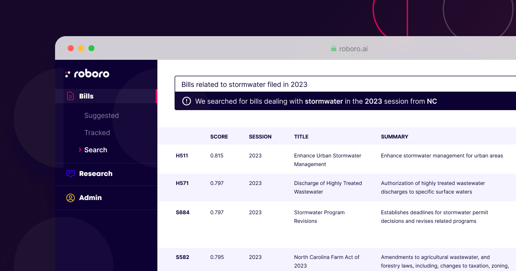Open bill H511
The image size is (516, 271).
pyautogui.click(x=182, y=156)
